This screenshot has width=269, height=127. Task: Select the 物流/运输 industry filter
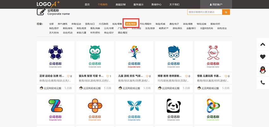[201, 24]
